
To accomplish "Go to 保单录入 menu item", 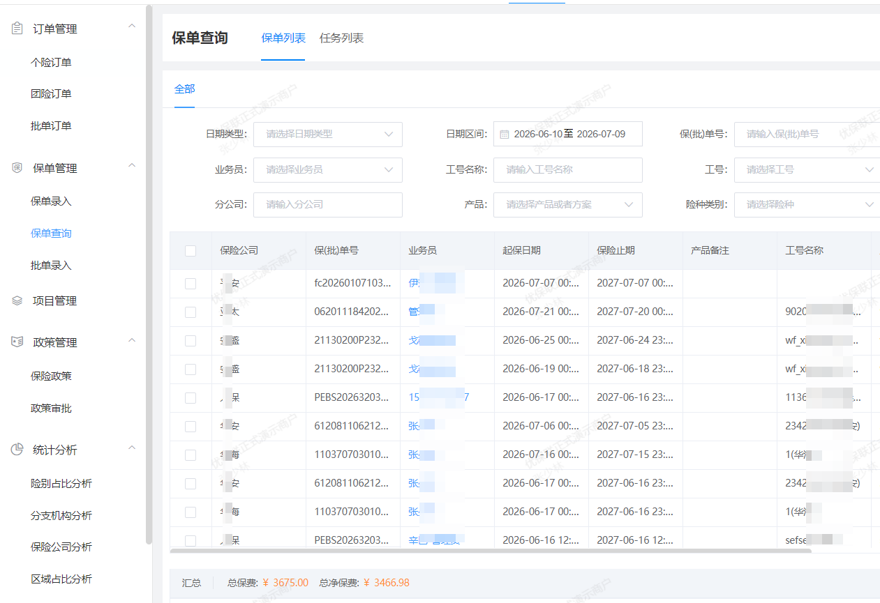I will [51, 201].
